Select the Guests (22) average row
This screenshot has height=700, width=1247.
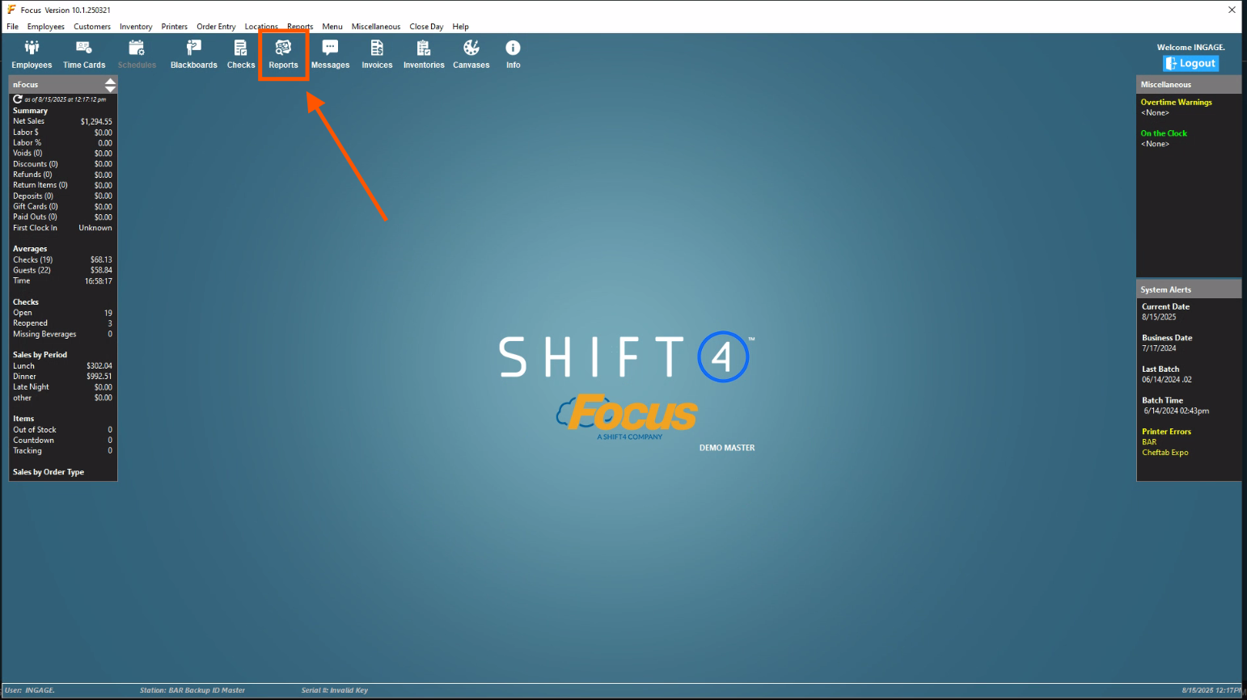pos(62,270)
